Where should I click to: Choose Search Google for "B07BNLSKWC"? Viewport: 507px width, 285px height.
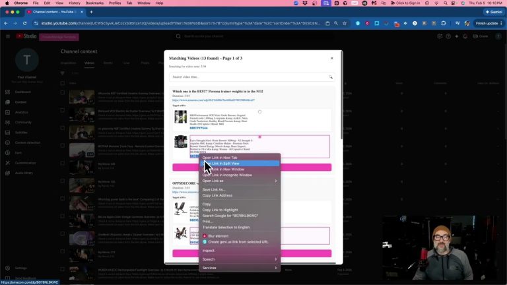[240, 216]
